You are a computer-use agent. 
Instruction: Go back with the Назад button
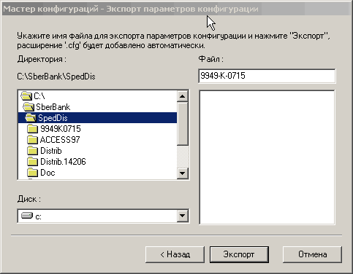pyautogui.click(x=175, y=254)
